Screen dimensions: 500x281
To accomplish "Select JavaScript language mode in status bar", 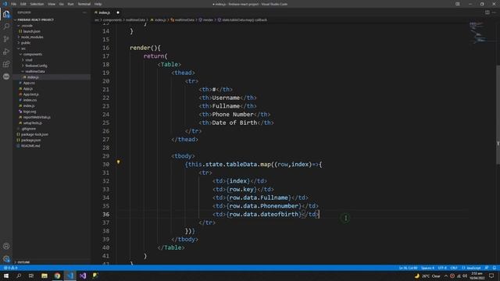I will click(471, 268).
